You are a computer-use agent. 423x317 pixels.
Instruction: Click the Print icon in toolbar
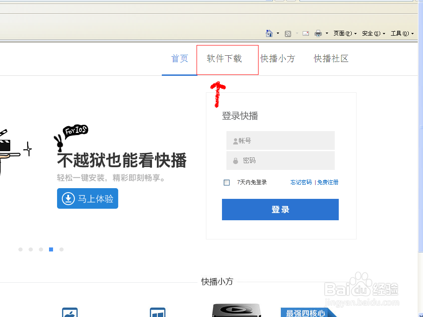coord(318,33)
